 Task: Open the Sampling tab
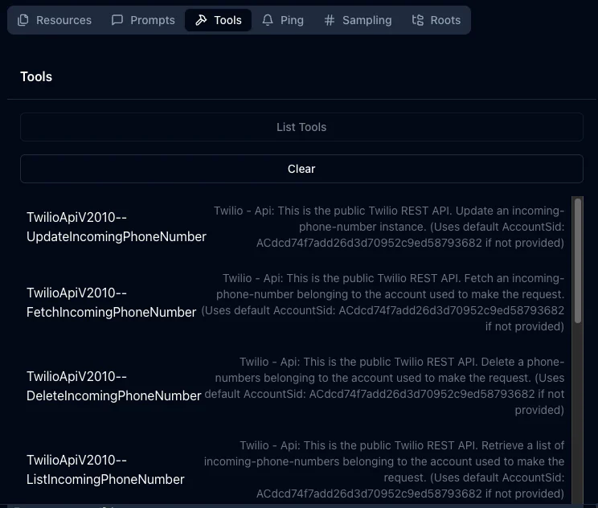358,20
